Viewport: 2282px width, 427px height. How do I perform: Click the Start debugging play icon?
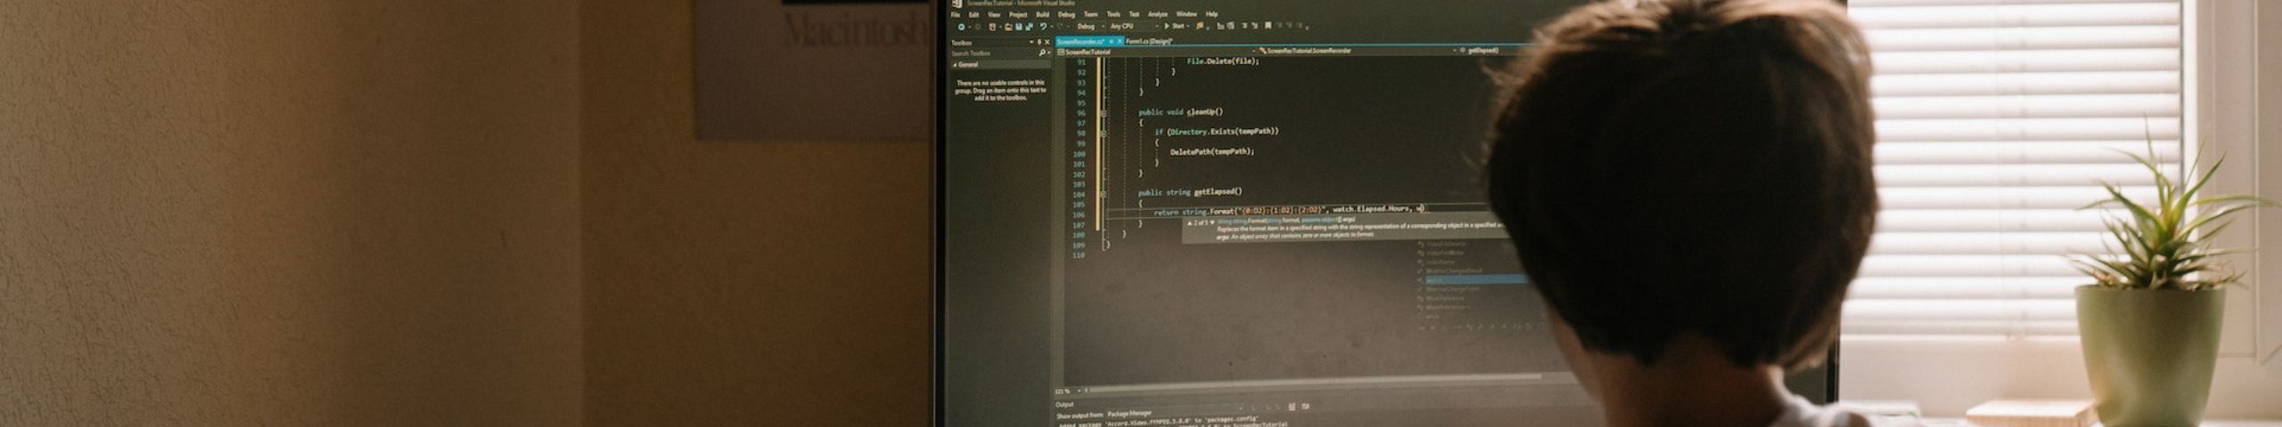point(1167,27)
